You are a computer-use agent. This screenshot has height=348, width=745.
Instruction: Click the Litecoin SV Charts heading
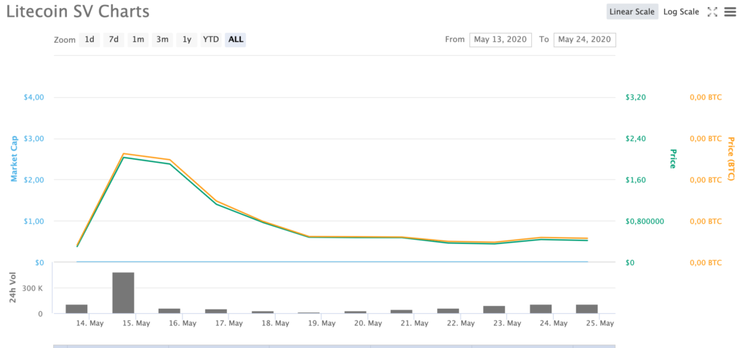click(77, 12)
